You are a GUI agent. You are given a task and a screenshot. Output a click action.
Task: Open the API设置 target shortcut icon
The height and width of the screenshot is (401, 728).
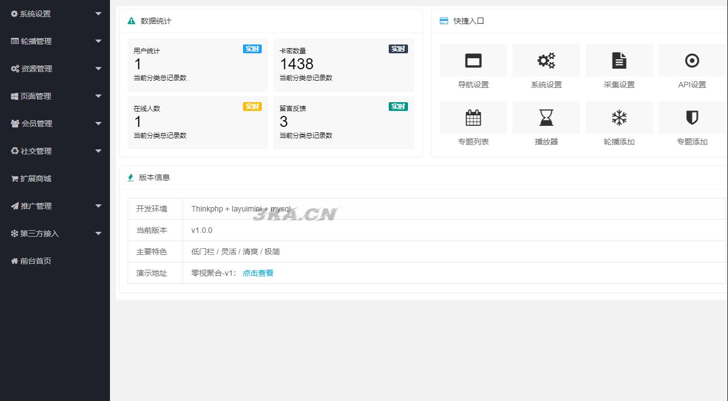click(692, 60)
